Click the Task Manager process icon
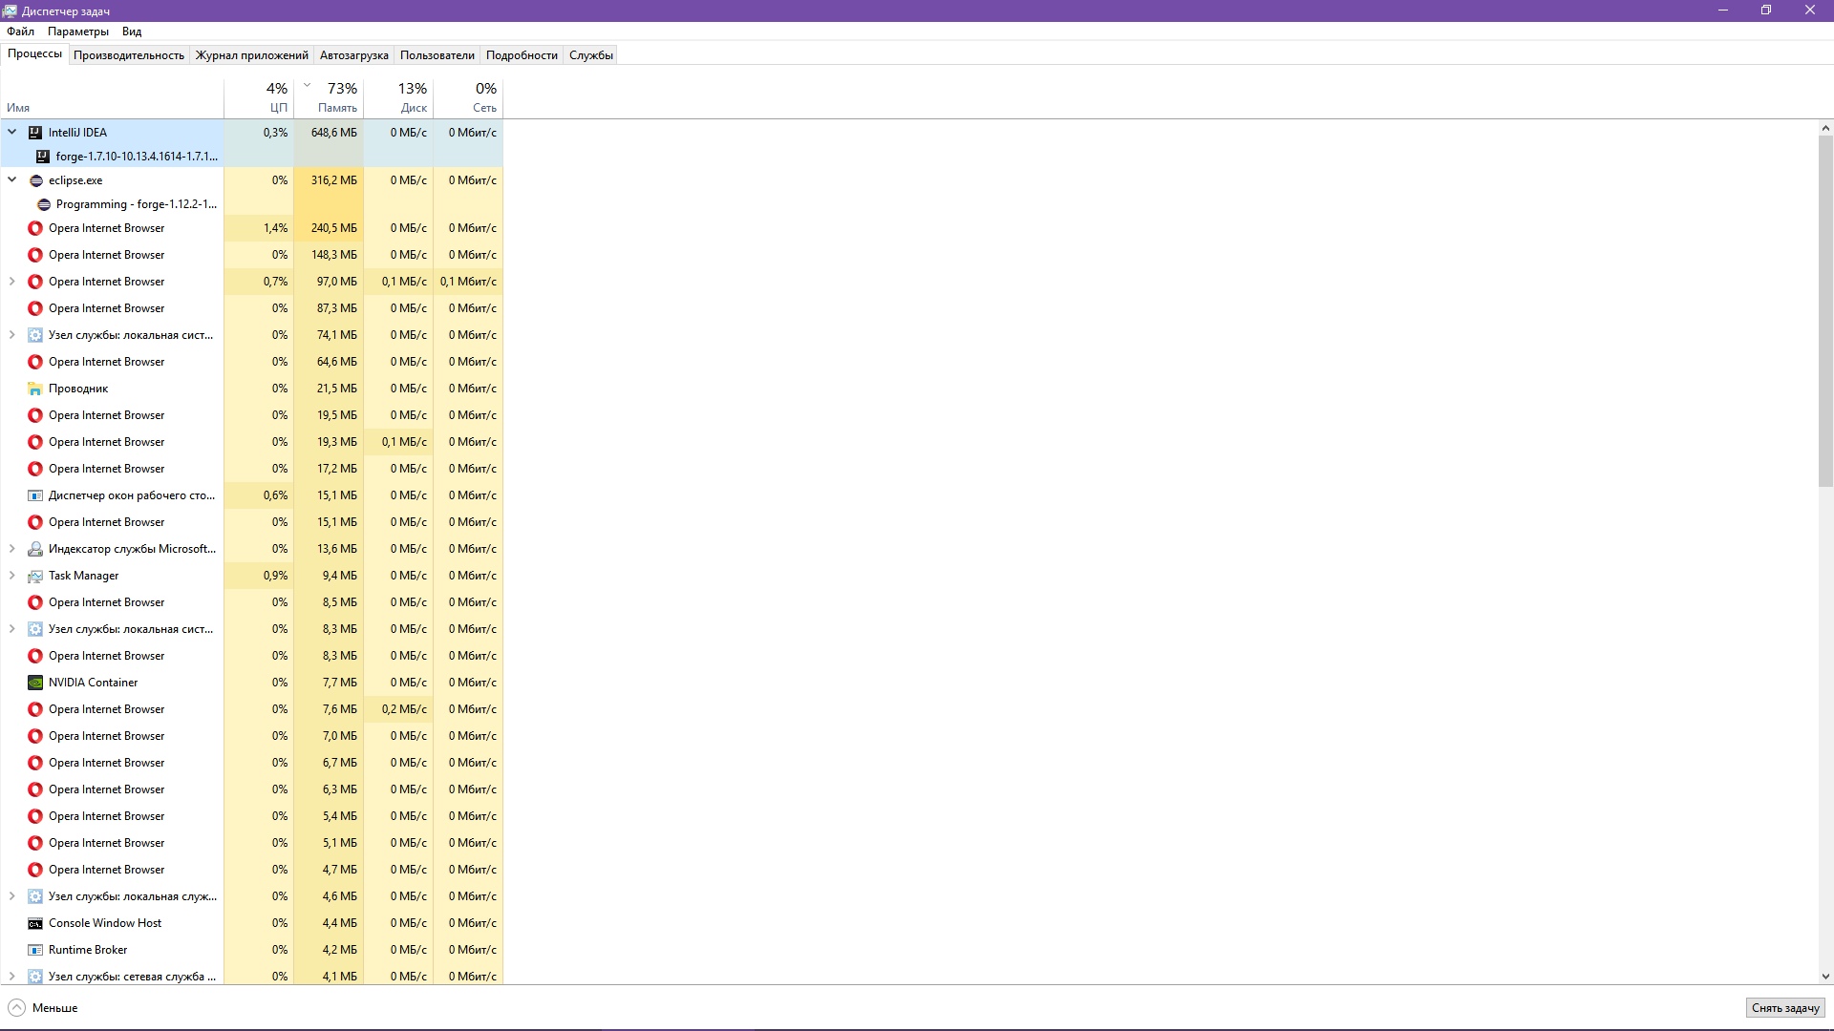Image resolution: width=1834 pixels, height=1031 pixels. coord(35,576)
